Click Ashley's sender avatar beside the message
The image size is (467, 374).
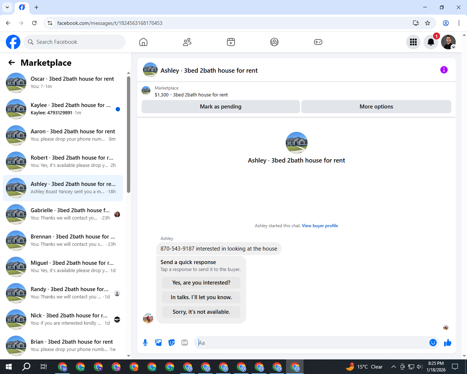148,318
